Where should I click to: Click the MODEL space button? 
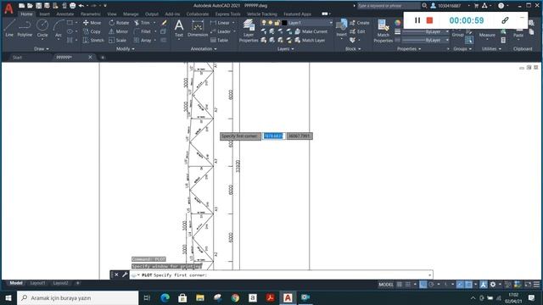[386, 285]
